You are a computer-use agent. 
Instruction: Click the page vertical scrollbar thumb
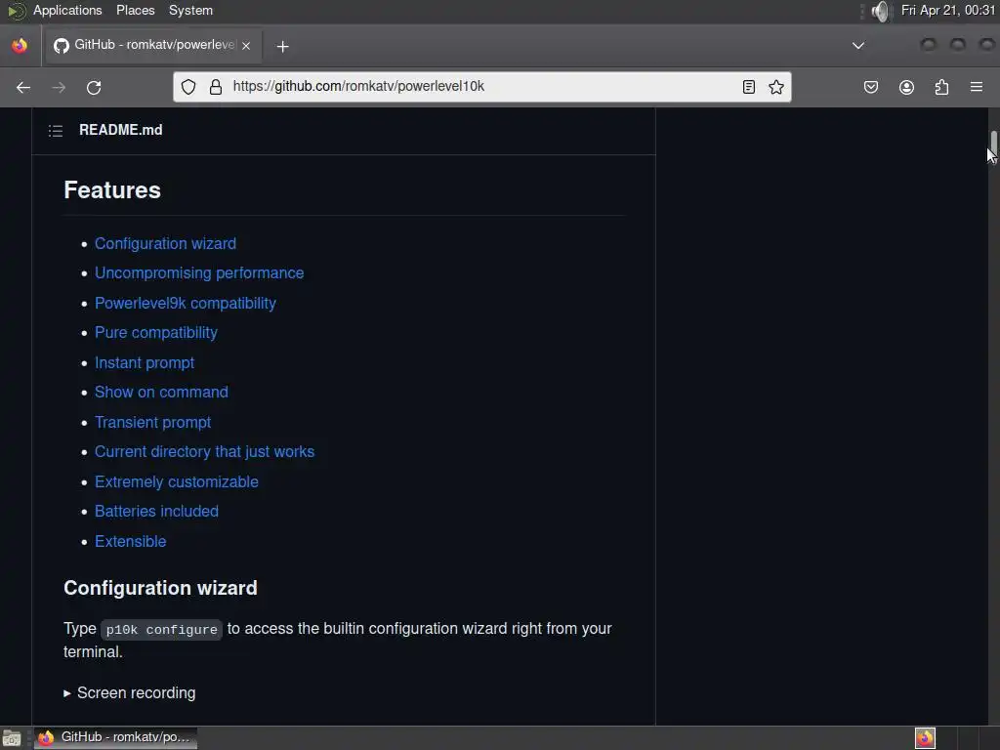coord(993,145)
